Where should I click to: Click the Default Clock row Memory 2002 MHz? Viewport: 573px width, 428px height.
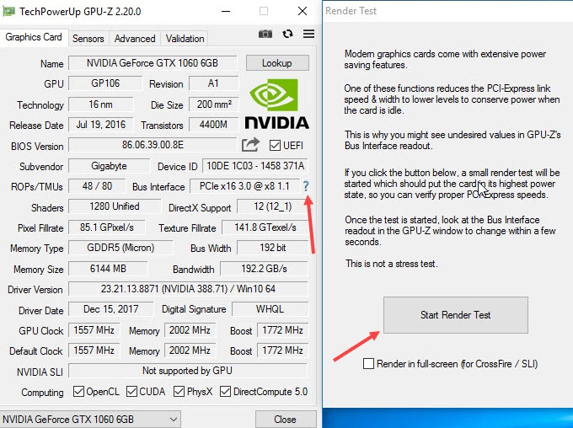(190, 350)
